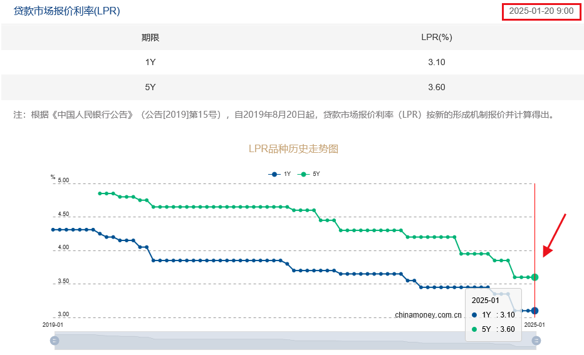Click the 贷款市场报价利率(LPR) heading
This screenshot has width=584, height=355.
(66, 11)
